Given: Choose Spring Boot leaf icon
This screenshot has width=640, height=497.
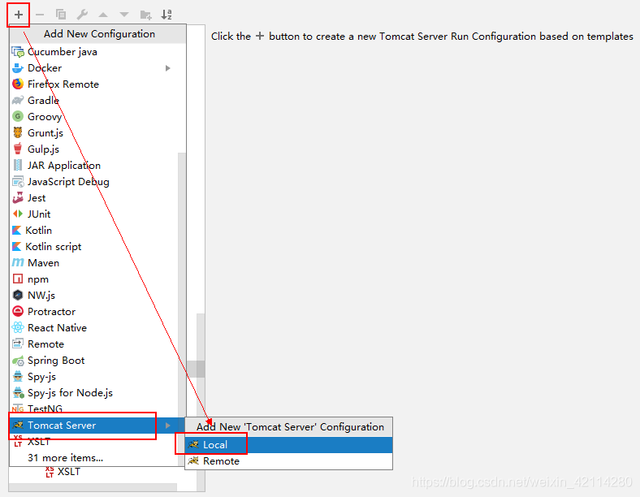Looking at the screenshot, I should [x=18, y=361].
